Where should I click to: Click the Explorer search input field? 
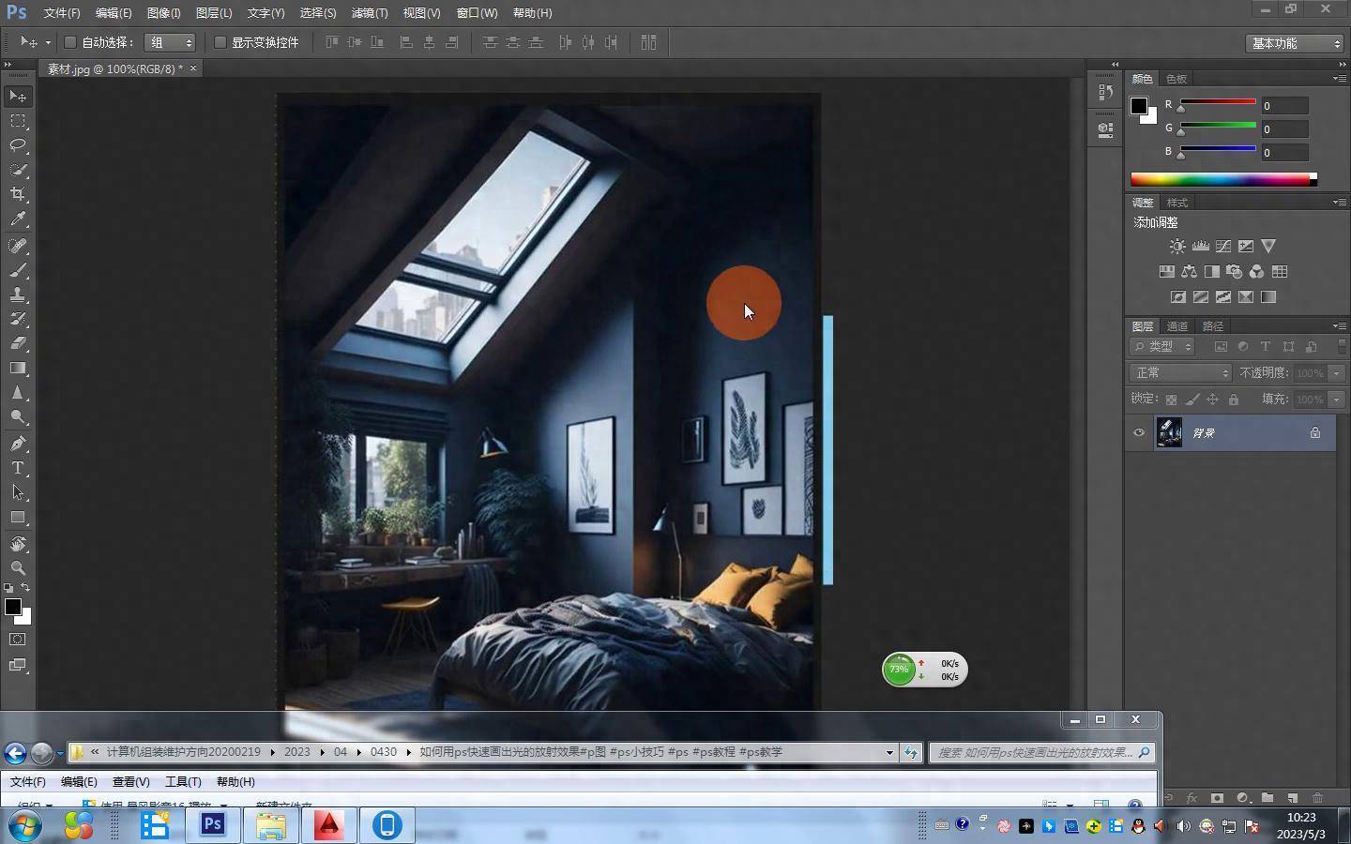pos(1035,752)
